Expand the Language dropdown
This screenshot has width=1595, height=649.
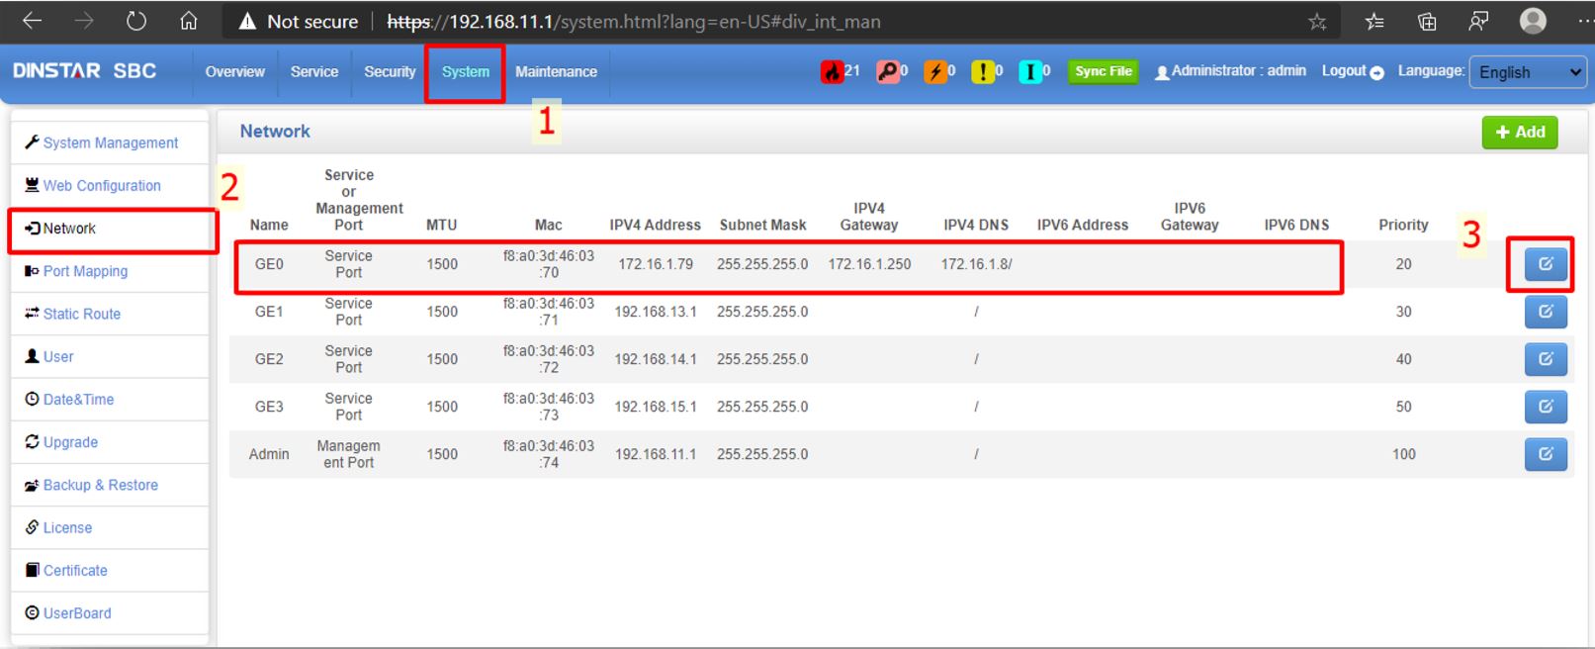(x=1529, y=72)
